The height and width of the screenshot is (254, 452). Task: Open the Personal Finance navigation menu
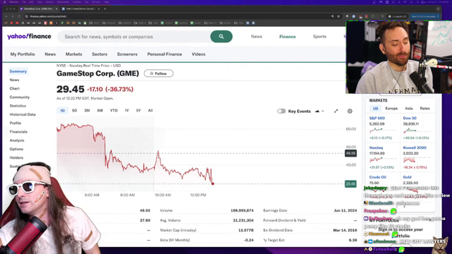click(x=165, y=54)
